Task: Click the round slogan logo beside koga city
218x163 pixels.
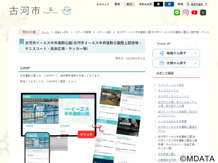Action: click(x=67, y=11)
